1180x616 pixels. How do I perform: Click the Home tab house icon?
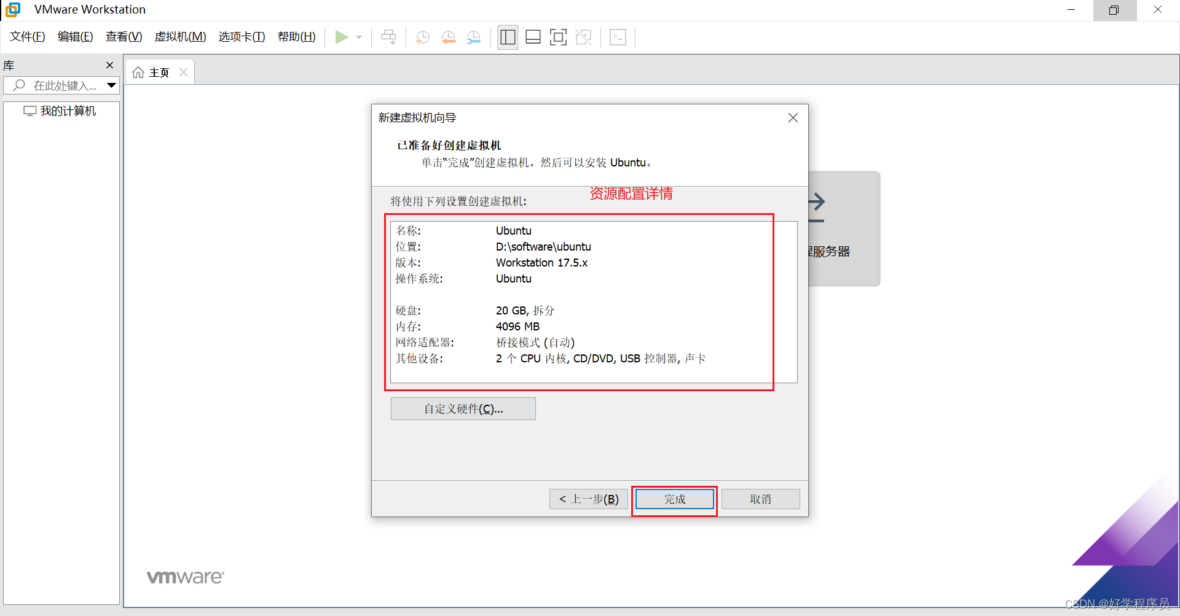[138, 72]
